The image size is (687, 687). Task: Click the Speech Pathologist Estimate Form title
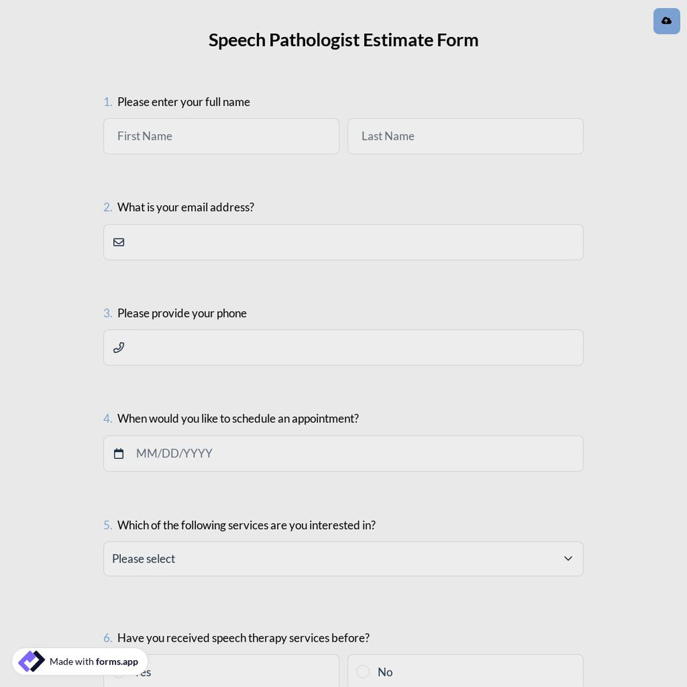point(343,39)
